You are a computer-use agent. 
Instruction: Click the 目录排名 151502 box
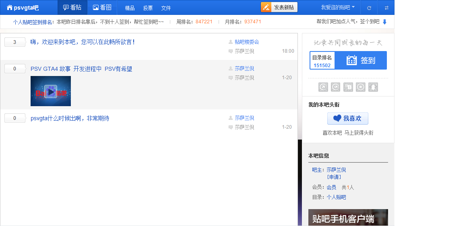[322, 61]
